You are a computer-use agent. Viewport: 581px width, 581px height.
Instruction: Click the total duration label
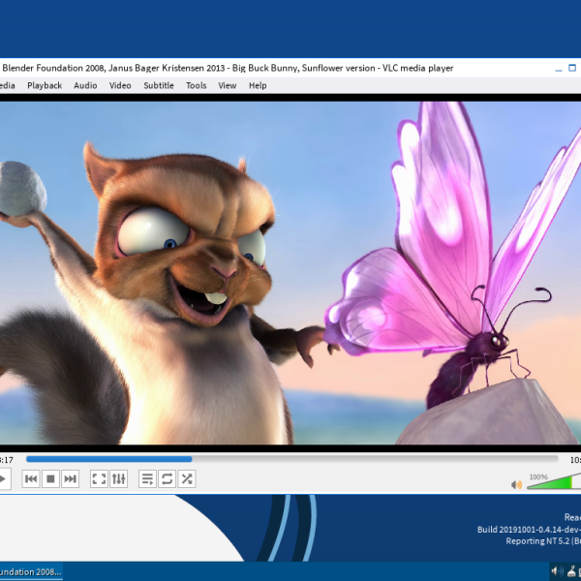pyautogui.click(x=575, y=460)
